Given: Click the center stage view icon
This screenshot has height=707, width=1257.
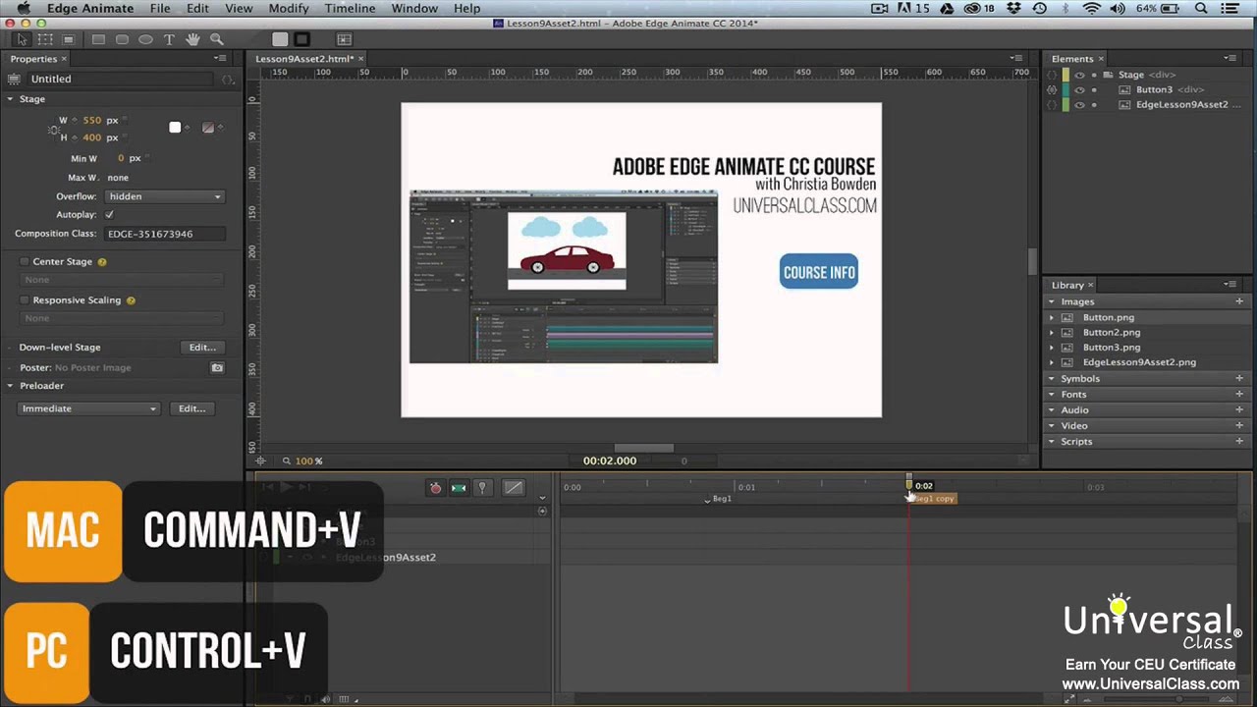Looking at the screenshot, I should point(260,461).
